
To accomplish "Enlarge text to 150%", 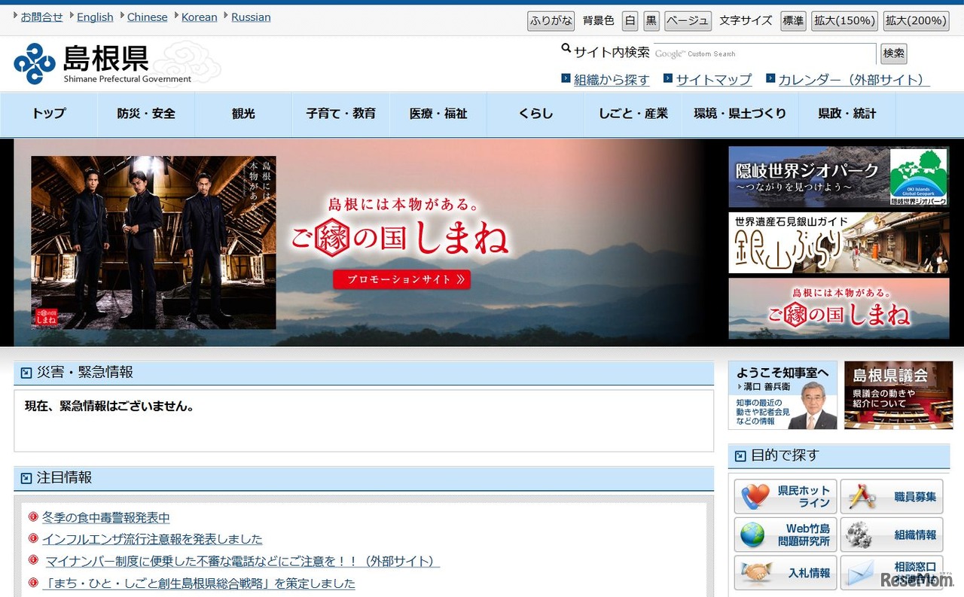I will [x=845, y=21].
